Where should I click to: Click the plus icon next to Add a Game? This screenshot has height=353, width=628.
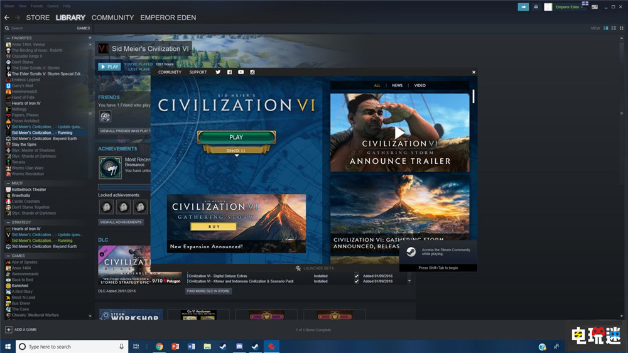(8, 329)
